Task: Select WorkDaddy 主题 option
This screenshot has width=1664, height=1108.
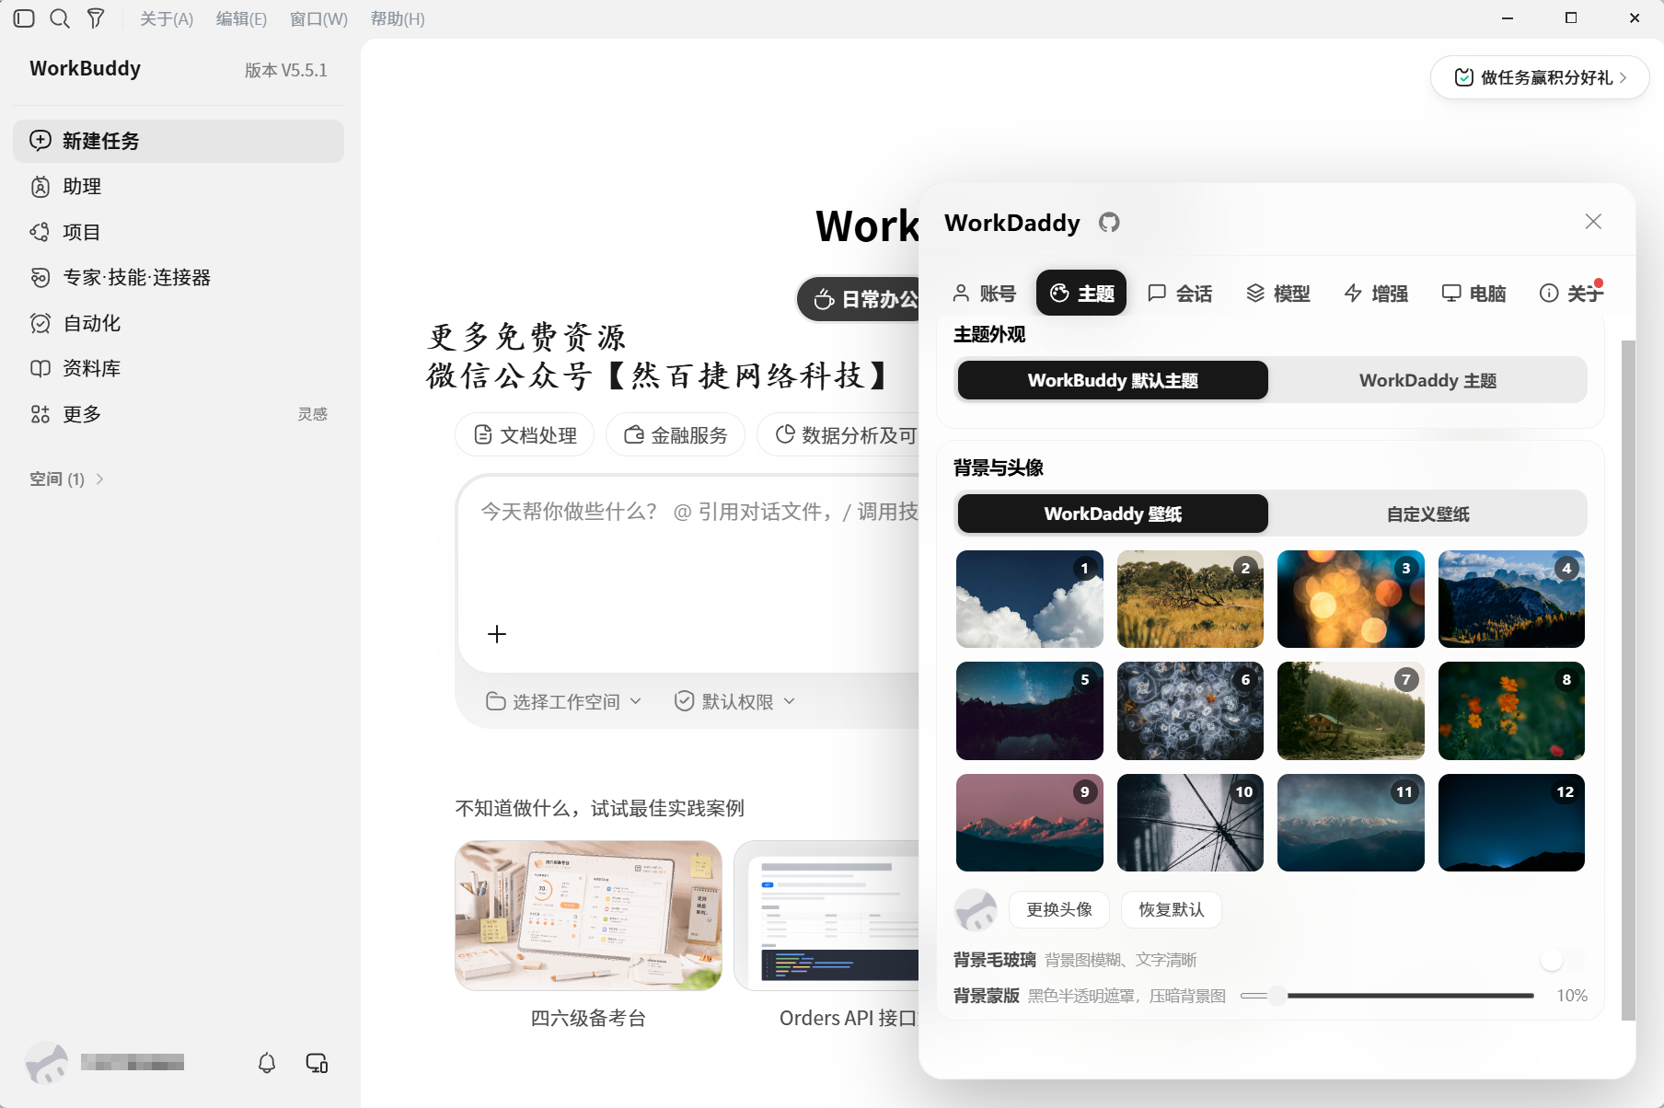Action: pos(1427,380)
